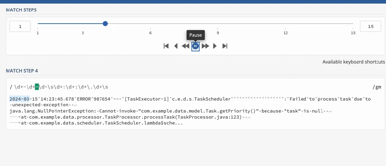
Task: Pause the match step playback
Action: click(x=196, y=46)
